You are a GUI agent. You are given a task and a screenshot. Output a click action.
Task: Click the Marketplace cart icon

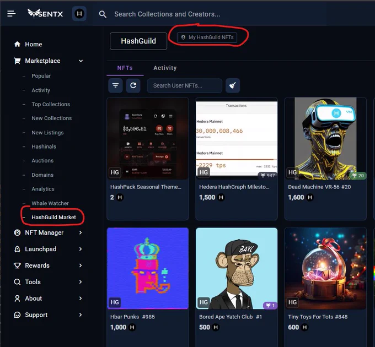(x=17, y=61)
